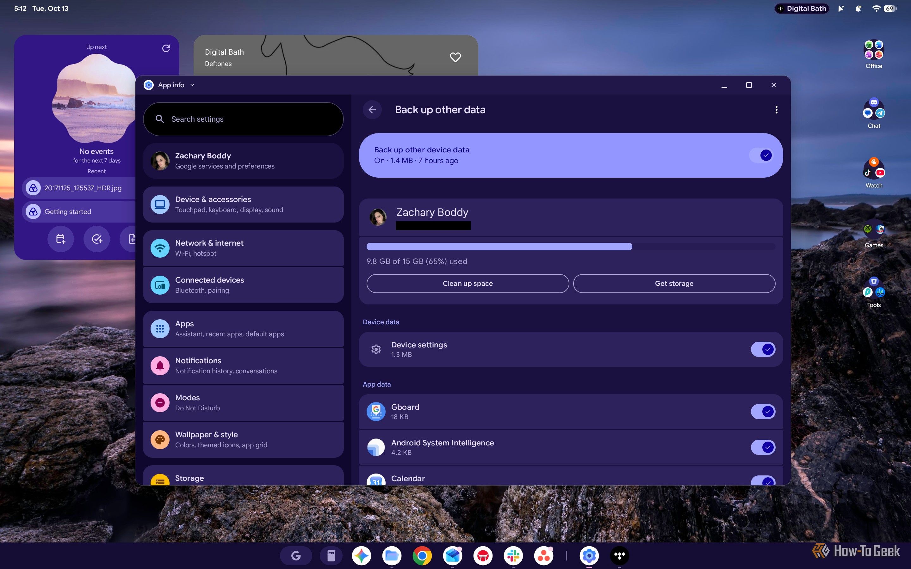Screen dimensions: 911x569
Task: Open Device & accessories settings
Action: click(243, 204)
